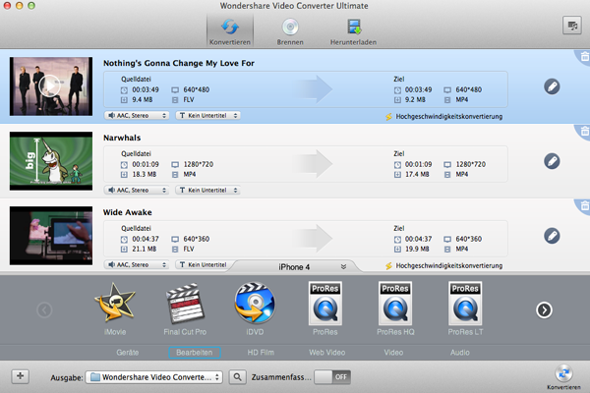Collapse the iPhone 4 format panel
The height and width of the screenshot is (393, 590).
[x=343, y=266]
